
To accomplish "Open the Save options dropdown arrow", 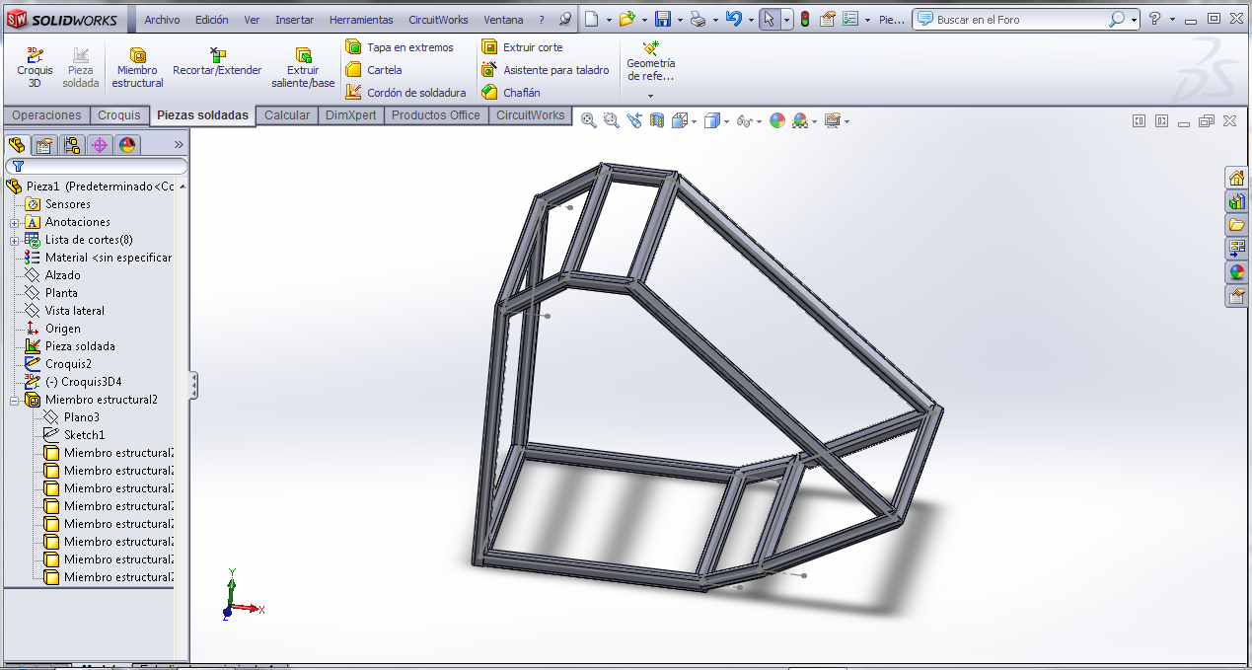I will pyautogui.click(x=679, y=20).
